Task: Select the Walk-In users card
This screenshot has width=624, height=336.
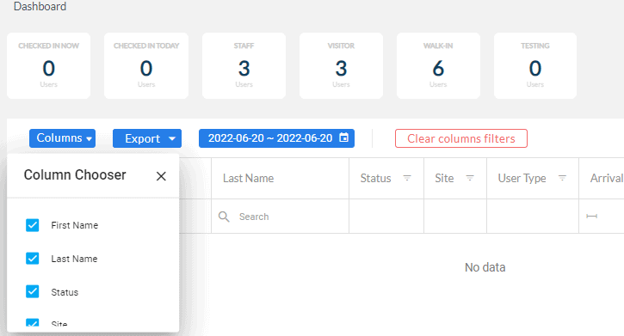Action: pos(438,65)
